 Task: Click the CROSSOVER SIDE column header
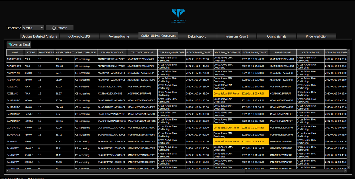86,53
